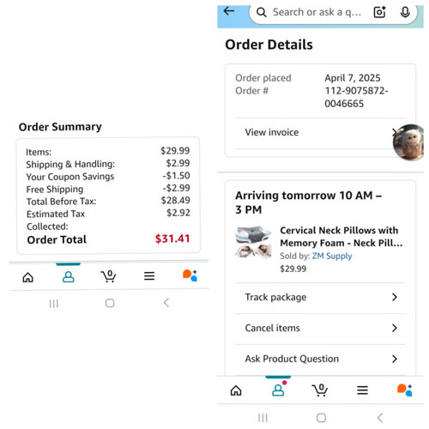Tap the cart icon in left screen's bottom bar
This screenshot has width=429, height=429.
tap(108, 276)
